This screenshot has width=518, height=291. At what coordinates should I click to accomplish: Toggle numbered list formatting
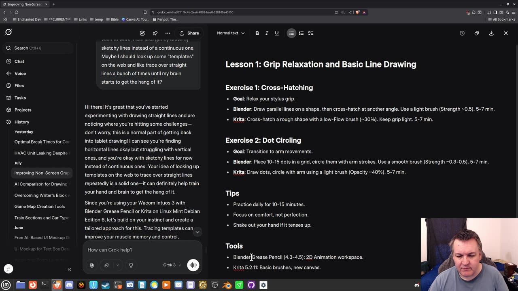click(301, 33)
